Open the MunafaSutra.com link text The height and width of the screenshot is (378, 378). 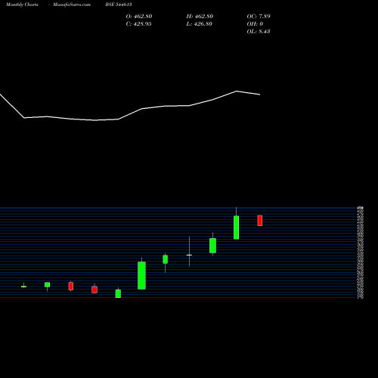point(72,5)
